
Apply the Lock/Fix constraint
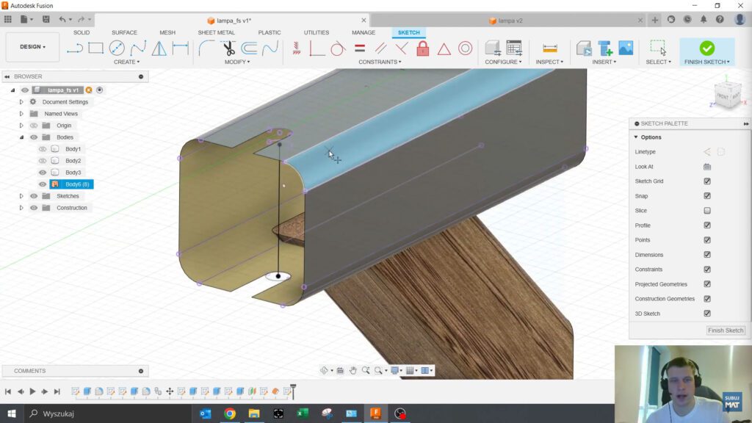pyautogui.click(x=422, y=48)
